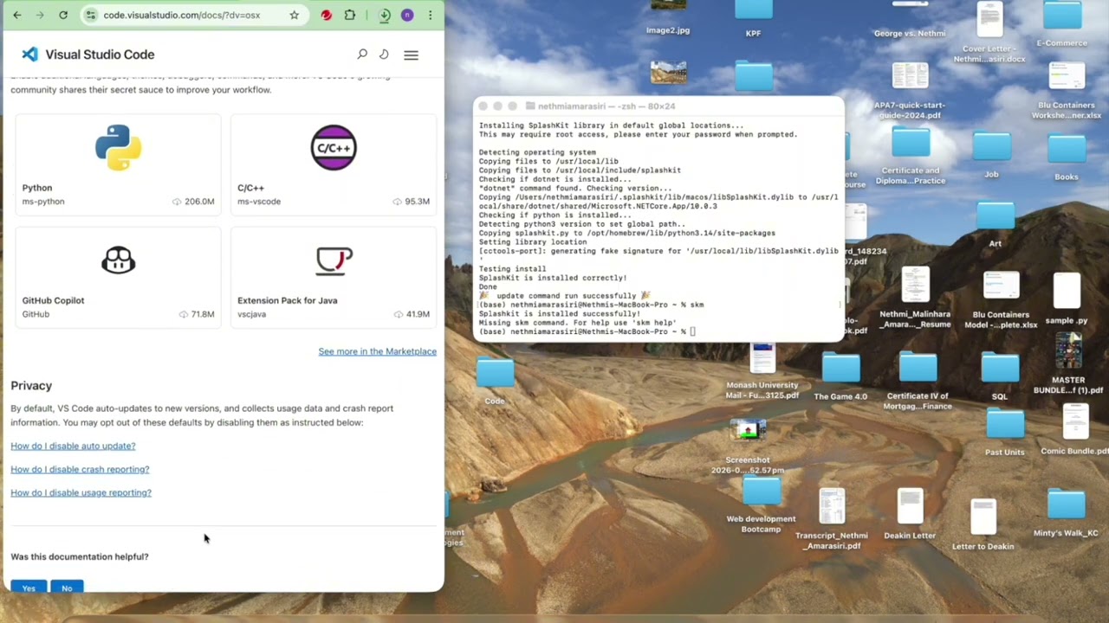Select The Game 4.0 folder
The image size is (1109, 623).
840,376
